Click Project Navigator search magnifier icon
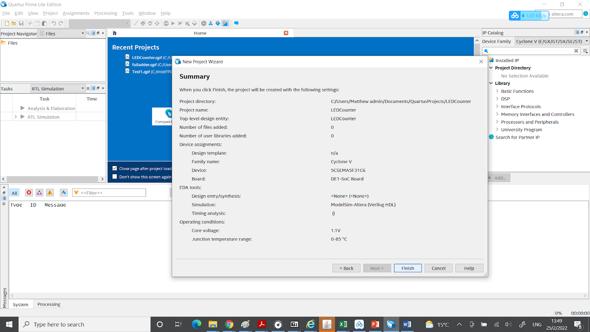590x332 pixels. point(88,33)
